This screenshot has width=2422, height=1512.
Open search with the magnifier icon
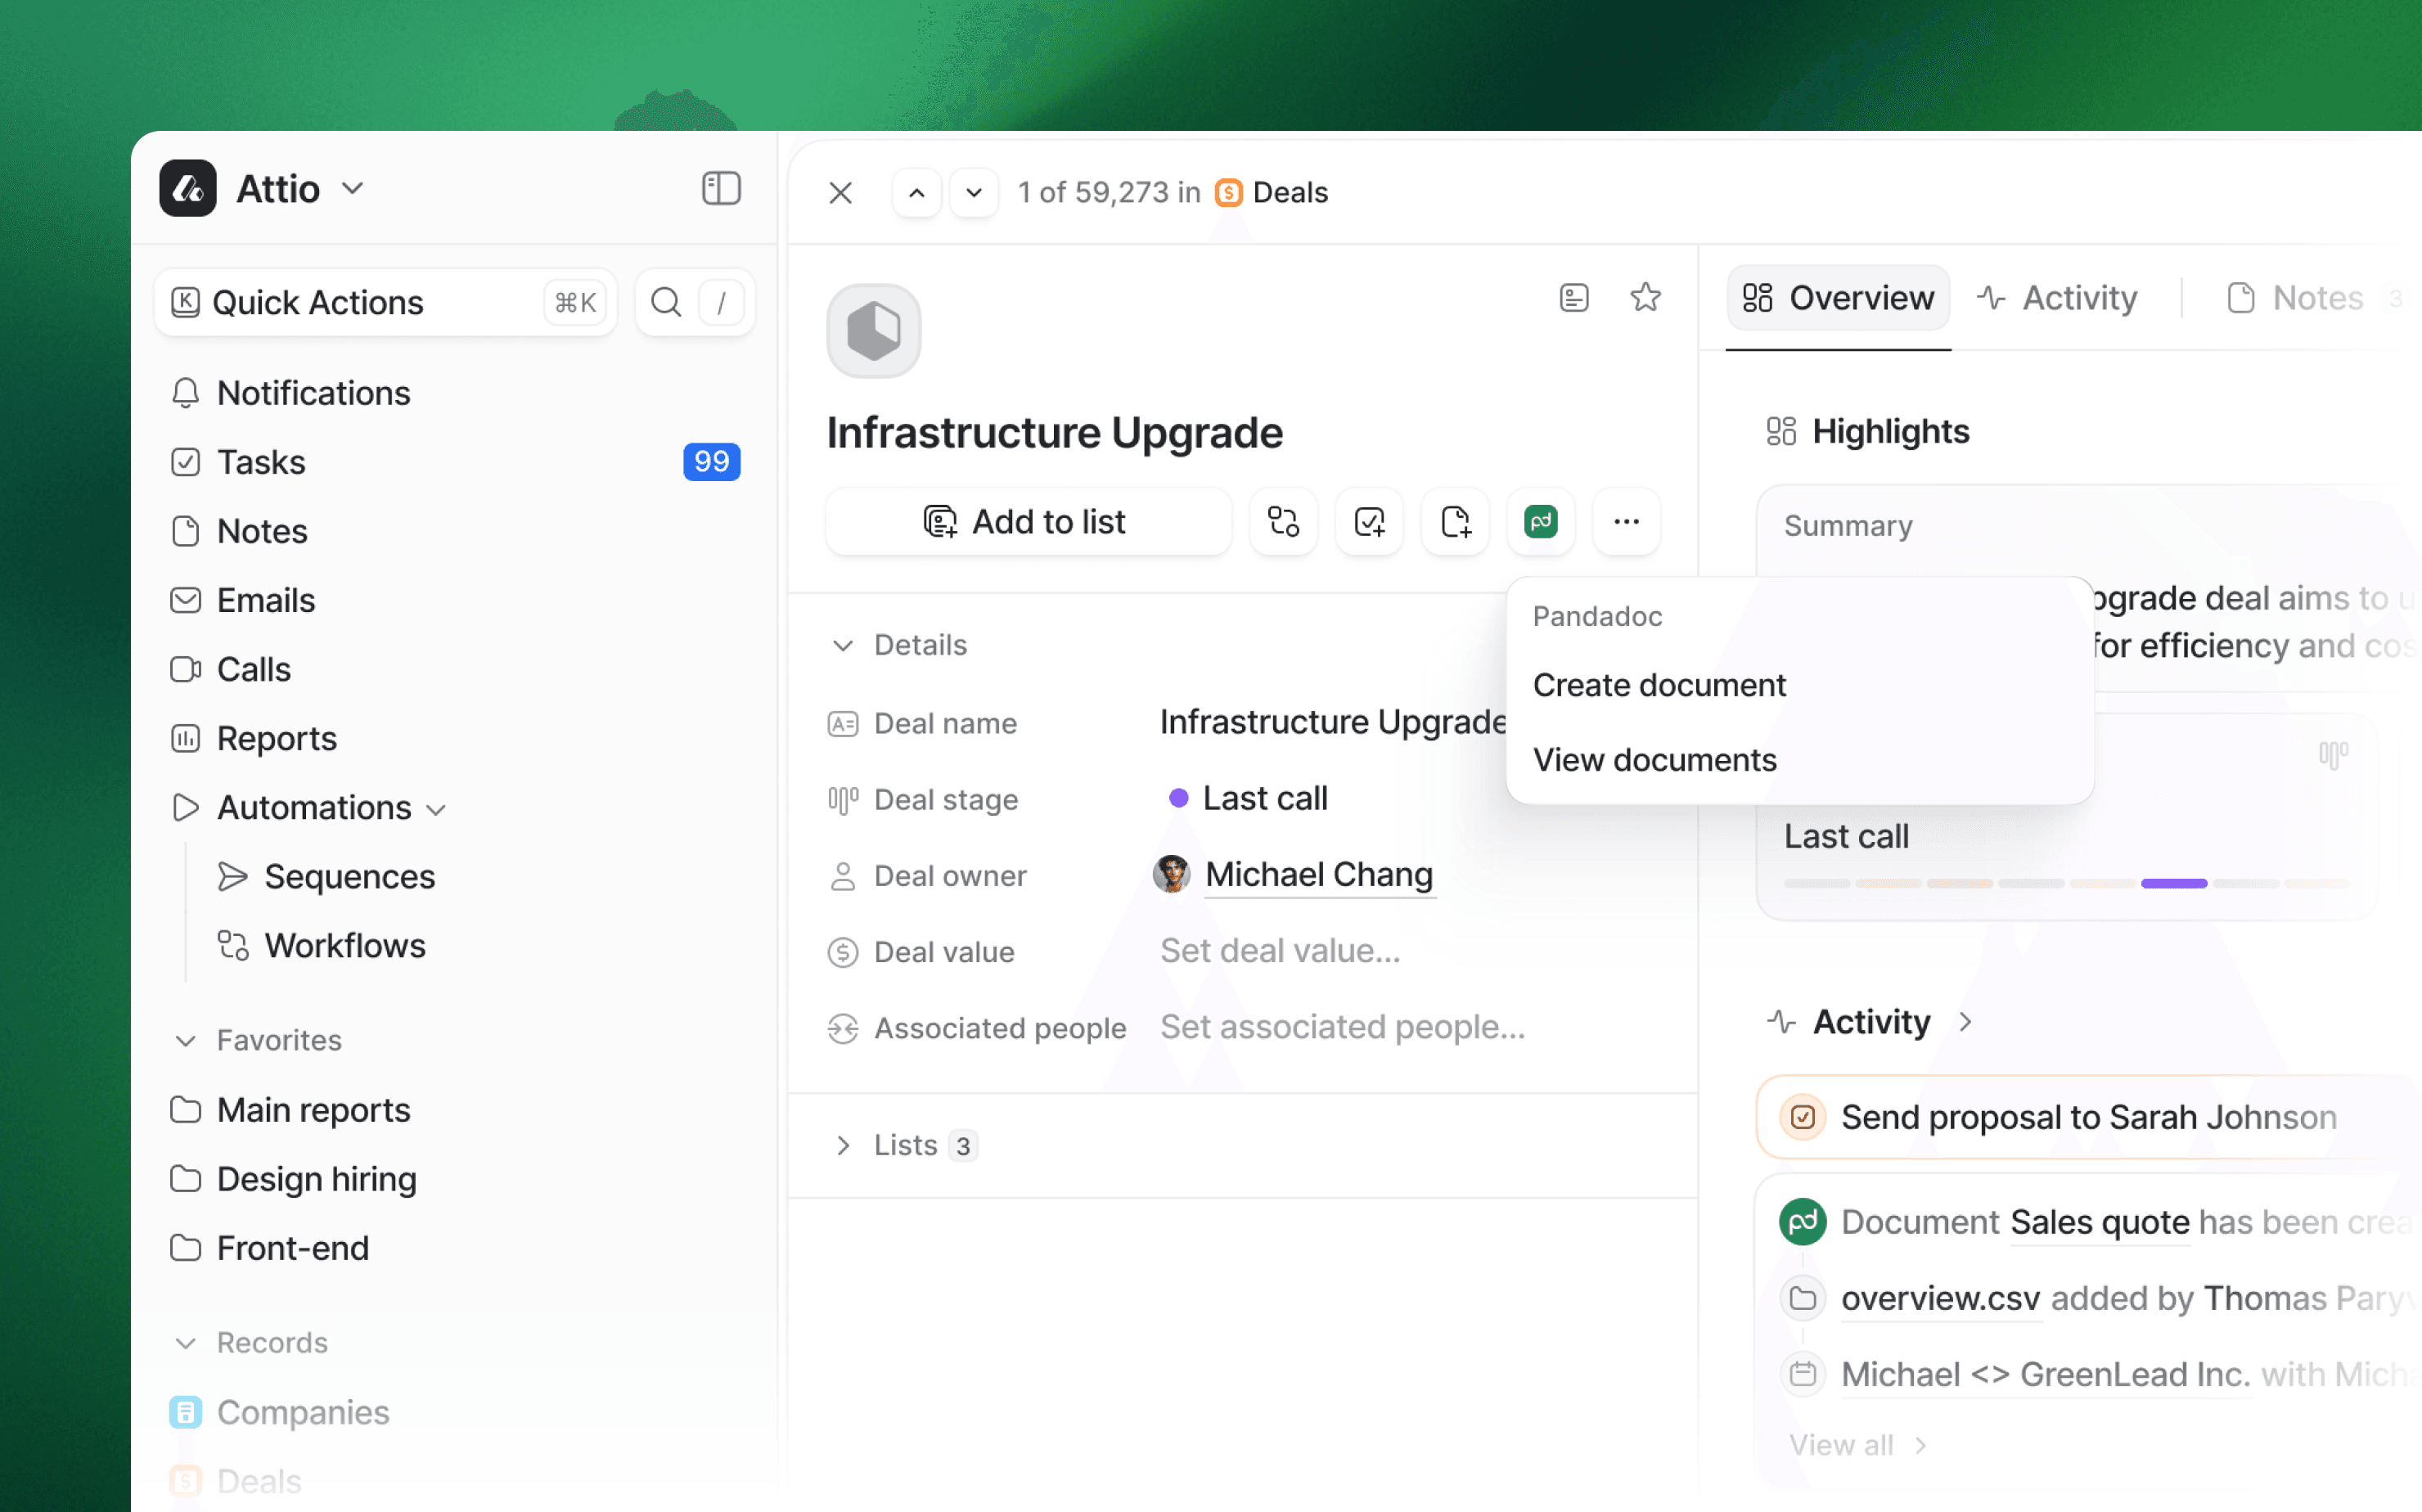666,301
